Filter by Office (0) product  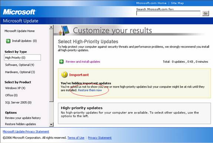pyautogui.click(x=11, y=95)
